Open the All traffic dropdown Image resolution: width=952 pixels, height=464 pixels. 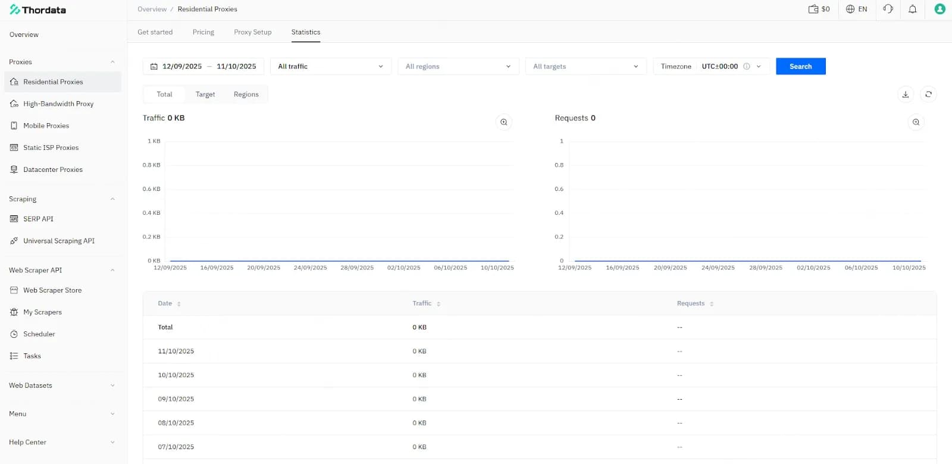pos(330,67)
